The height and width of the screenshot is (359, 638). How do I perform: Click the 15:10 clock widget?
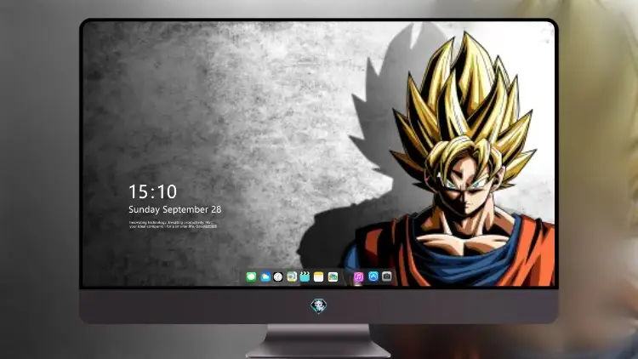click(x=153, y=191)
